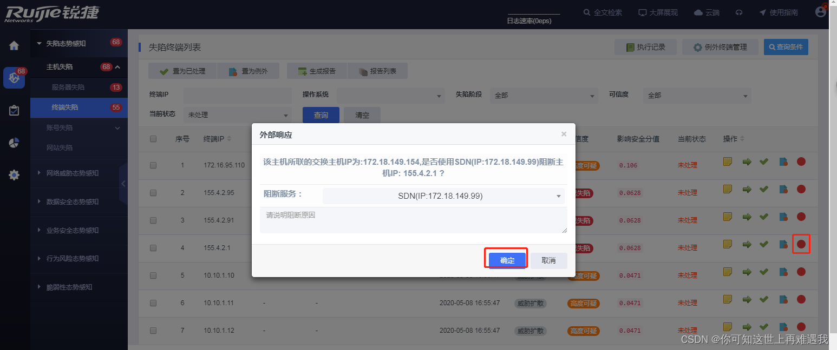Open the 失陷阶段 dropdown
Viewport: 837px width, 350px height.
tap(544, 96)
